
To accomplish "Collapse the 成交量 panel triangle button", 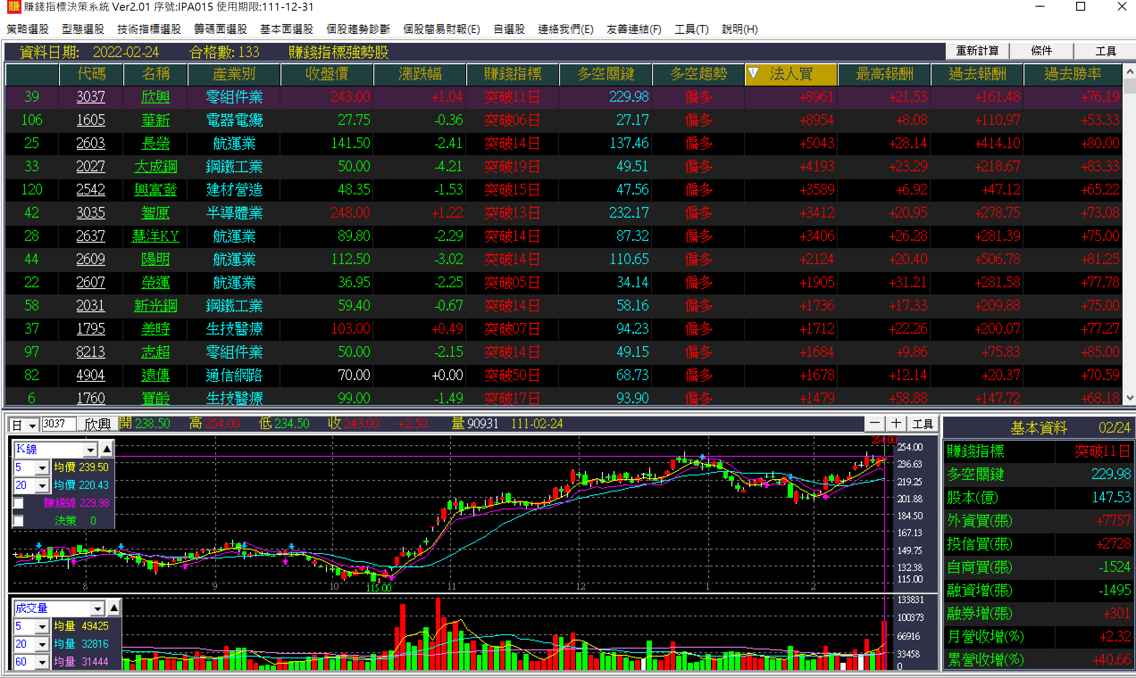I will point(114,608).
